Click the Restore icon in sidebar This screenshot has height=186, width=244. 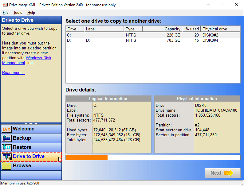(6, 148)
